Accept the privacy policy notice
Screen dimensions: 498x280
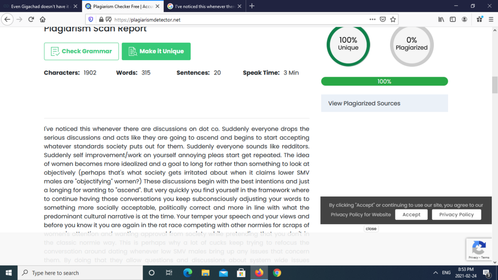point(411,214)
